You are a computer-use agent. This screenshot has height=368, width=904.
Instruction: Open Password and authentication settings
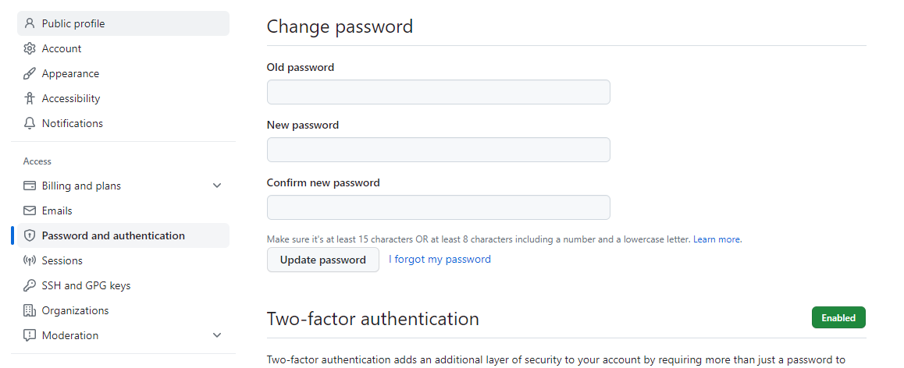pos(113,235)
